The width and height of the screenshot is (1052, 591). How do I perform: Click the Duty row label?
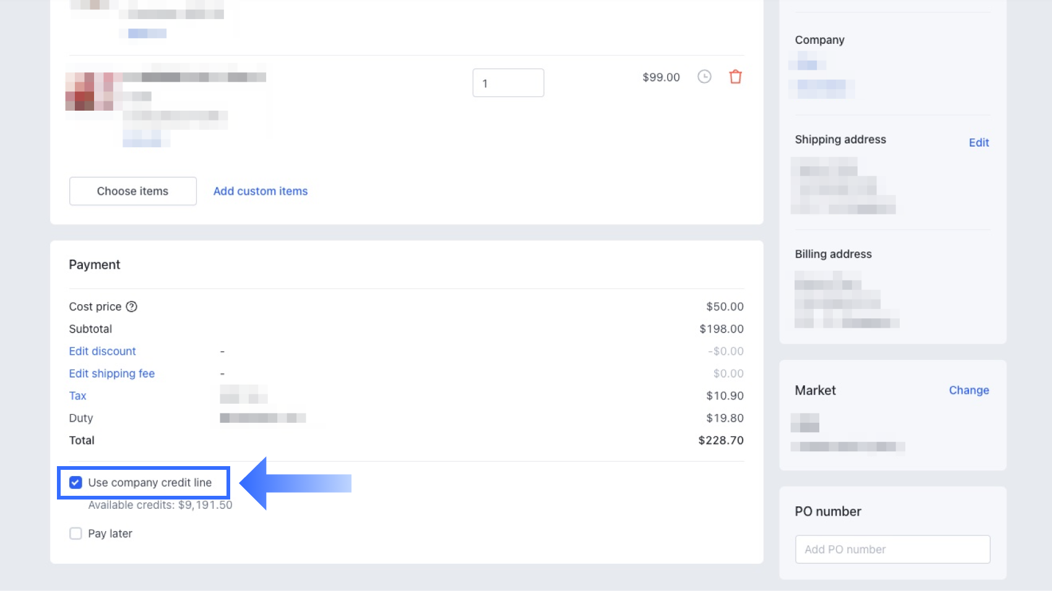pos(81,418)
